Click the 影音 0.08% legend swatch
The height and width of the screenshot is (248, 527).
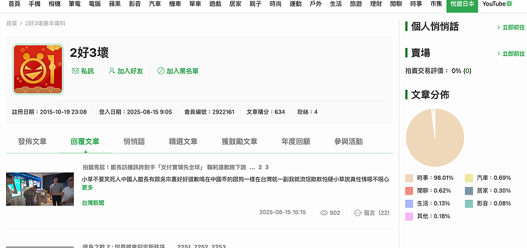point(469,203)
